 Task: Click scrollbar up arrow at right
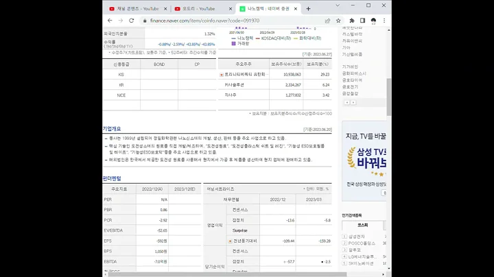coord(389,30)
